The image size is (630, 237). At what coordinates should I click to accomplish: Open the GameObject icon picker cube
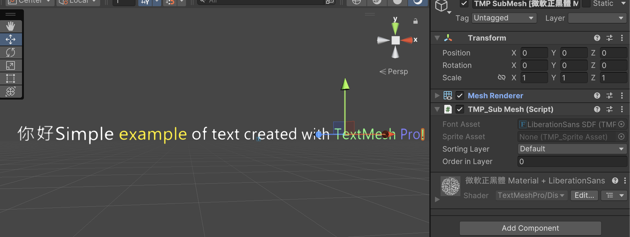[x=442, y=6]
